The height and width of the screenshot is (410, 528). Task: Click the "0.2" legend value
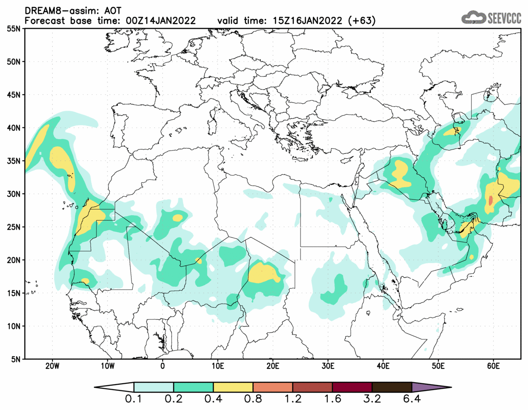[174, 400]
